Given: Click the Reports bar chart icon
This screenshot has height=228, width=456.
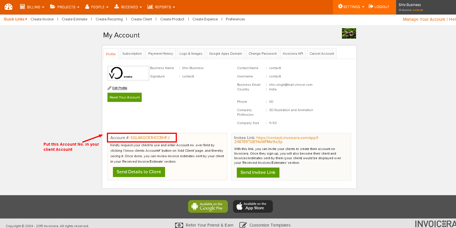Looking at the screenshot, I should [x=150, y=7].
